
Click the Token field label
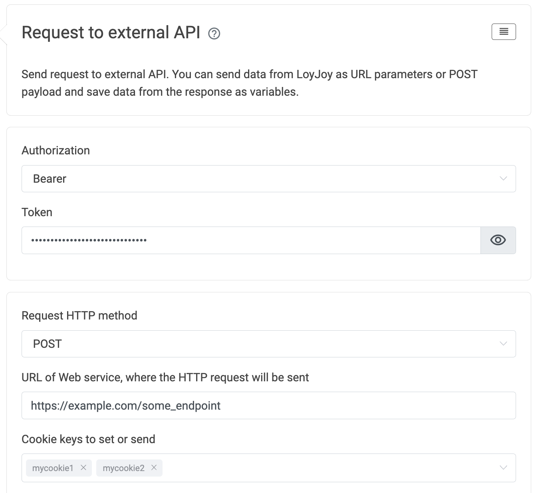pos(37,212)
